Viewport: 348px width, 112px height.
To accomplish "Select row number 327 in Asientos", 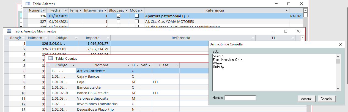I will pyautogui.click(x=37, y=21).
